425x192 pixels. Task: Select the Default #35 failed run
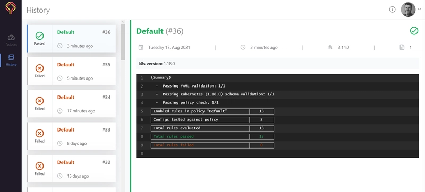pos(72,71)
